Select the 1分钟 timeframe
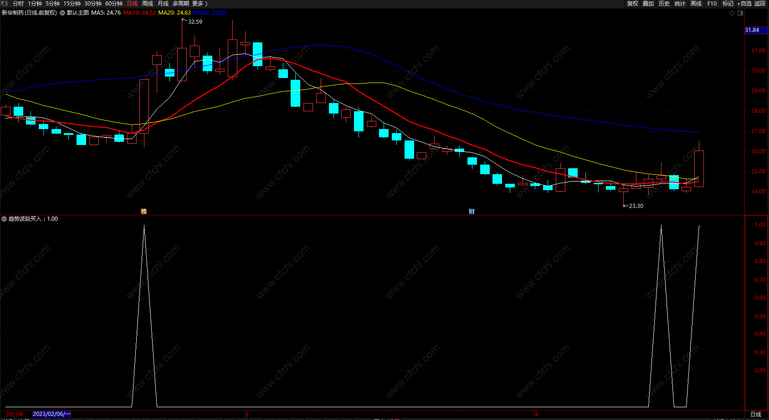 [35, 4]
